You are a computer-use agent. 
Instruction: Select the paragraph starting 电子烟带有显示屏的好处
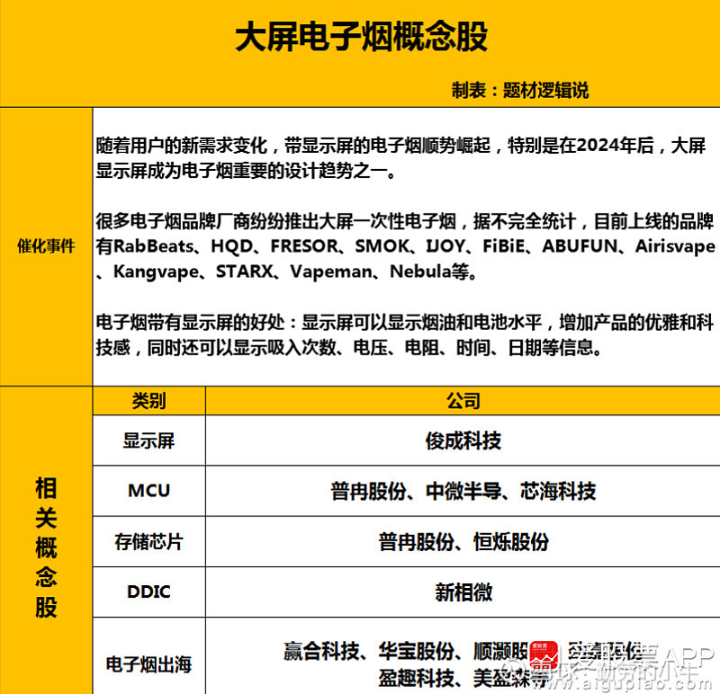(x=404, y=334)
